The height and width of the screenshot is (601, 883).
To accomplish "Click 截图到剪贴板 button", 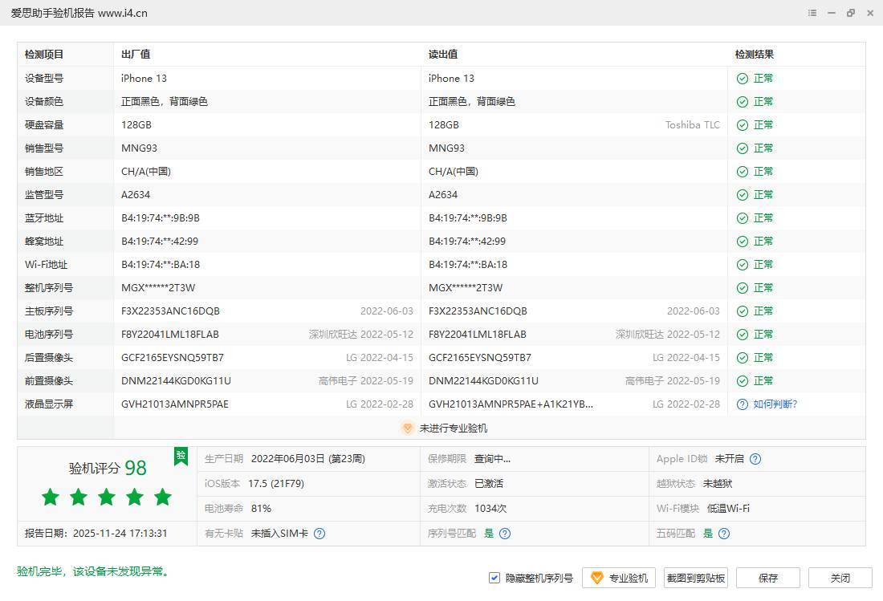I will coord(696,578).
